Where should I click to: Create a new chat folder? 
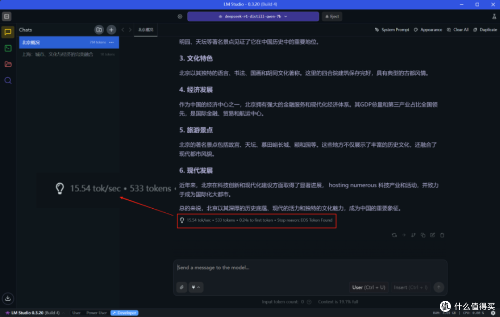[x=99, y=30]
